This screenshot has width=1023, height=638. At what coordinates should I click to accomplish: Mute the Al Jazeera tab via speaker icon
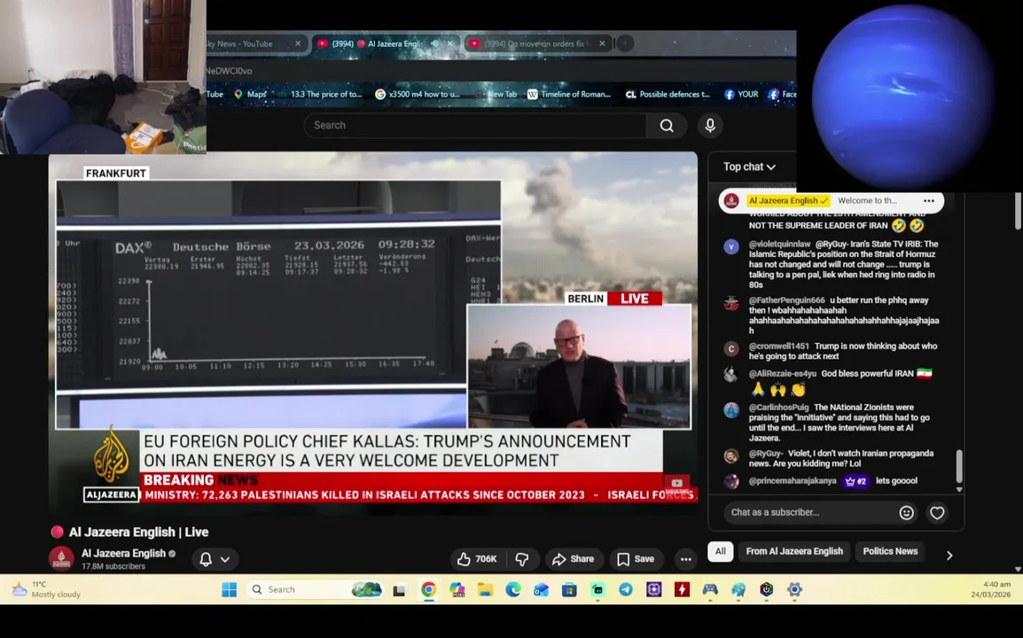pos(434,43)
